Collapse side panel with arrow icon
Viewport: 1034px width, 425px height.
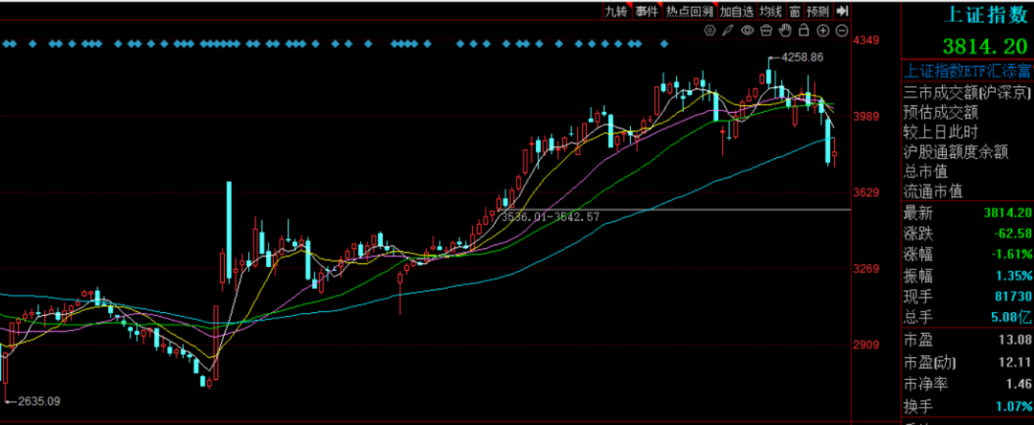[x=842, y=11]
